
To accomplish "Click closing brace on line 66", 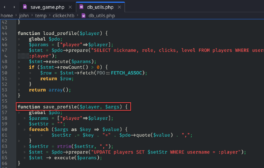I will [x=19, y=163].
